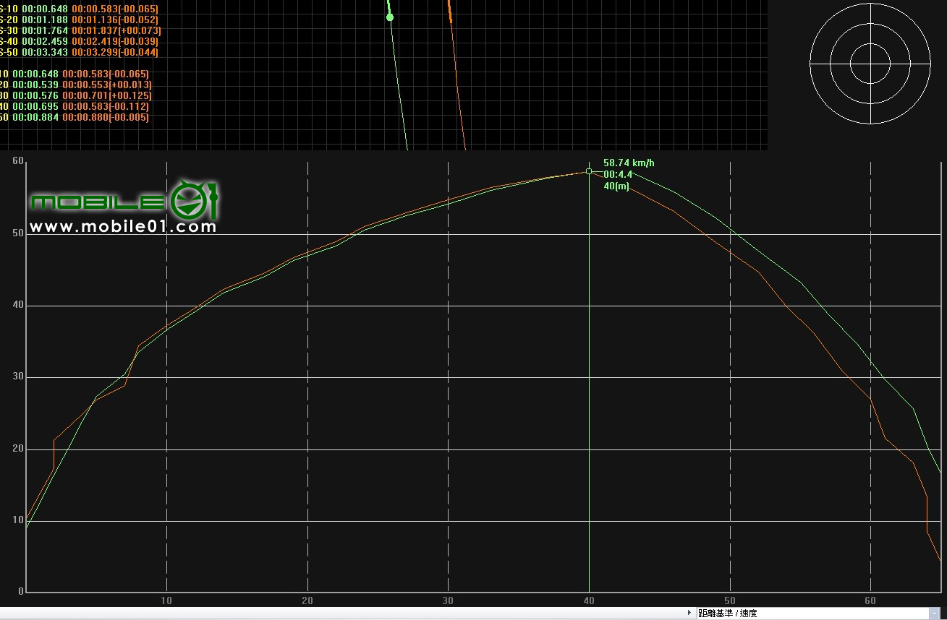The height and width of the screenshot is (620, 947).
Task: Click the green time 00:03.343
Action: pos(46,52)
